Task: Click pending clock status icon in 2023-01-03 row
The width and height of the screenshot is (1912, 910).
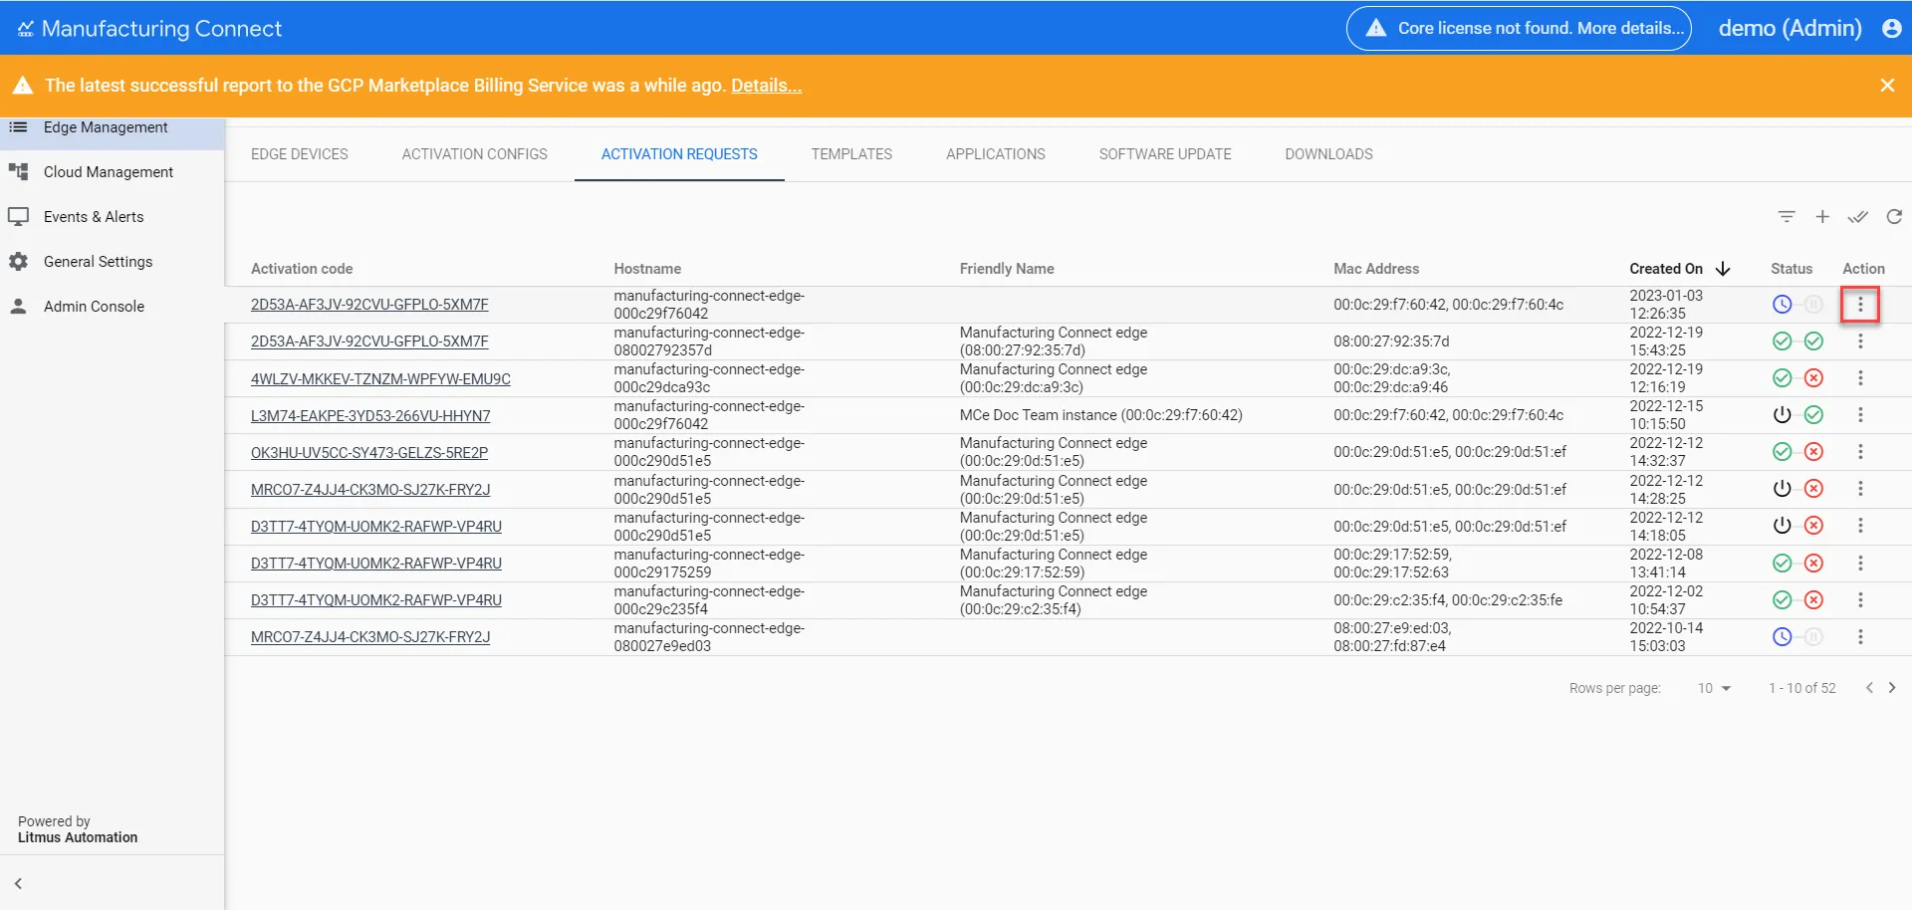Action: pos(1783,305)
